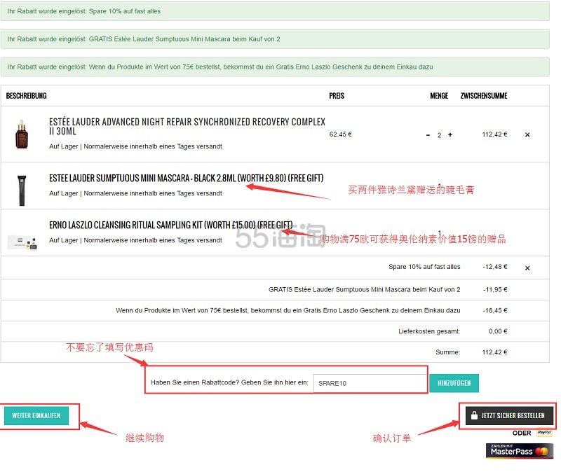This screenshot has width=561, height=472.
Task: Focus the Rabattcode input field
Action: point(370,383)
